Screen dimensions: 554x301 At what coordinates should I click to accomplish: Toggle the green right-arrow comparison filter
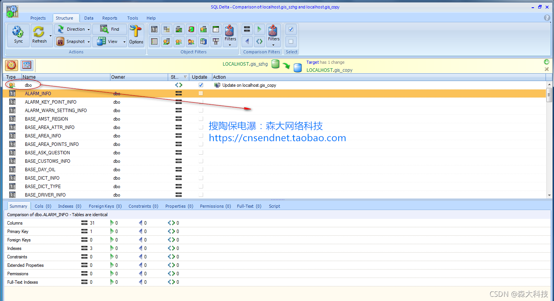click(x=260, y=29)
